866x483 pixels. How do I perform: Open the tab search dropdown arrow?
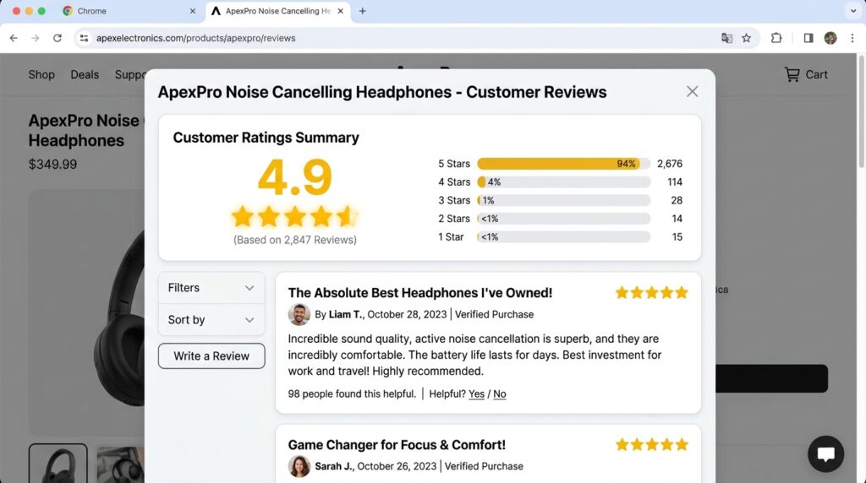(x=853, y=11)
